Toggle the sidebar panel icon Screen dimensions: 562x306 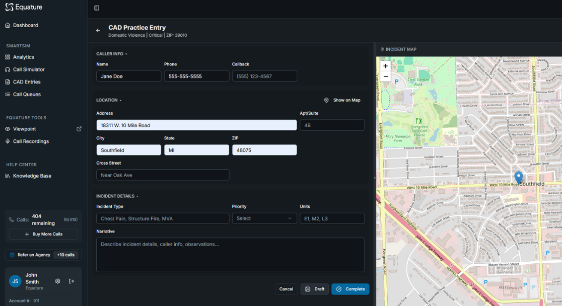[x=97, y=8]
